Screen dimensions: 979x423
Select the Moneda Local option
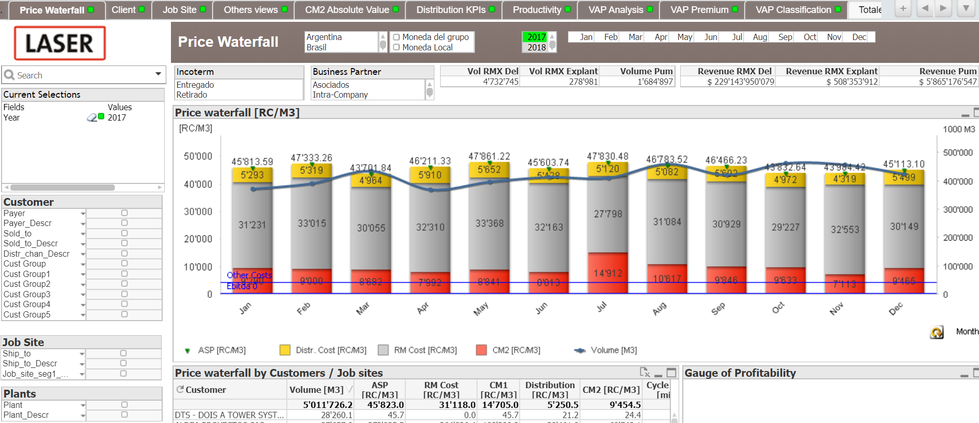[423, 47]
